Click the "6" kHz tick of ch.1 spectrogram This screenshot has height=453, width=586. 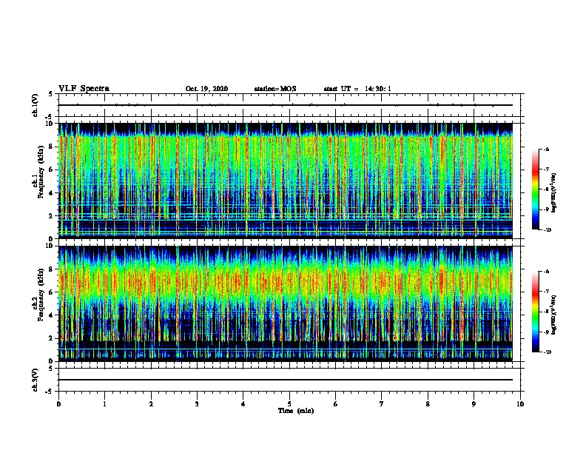point(51,170)
